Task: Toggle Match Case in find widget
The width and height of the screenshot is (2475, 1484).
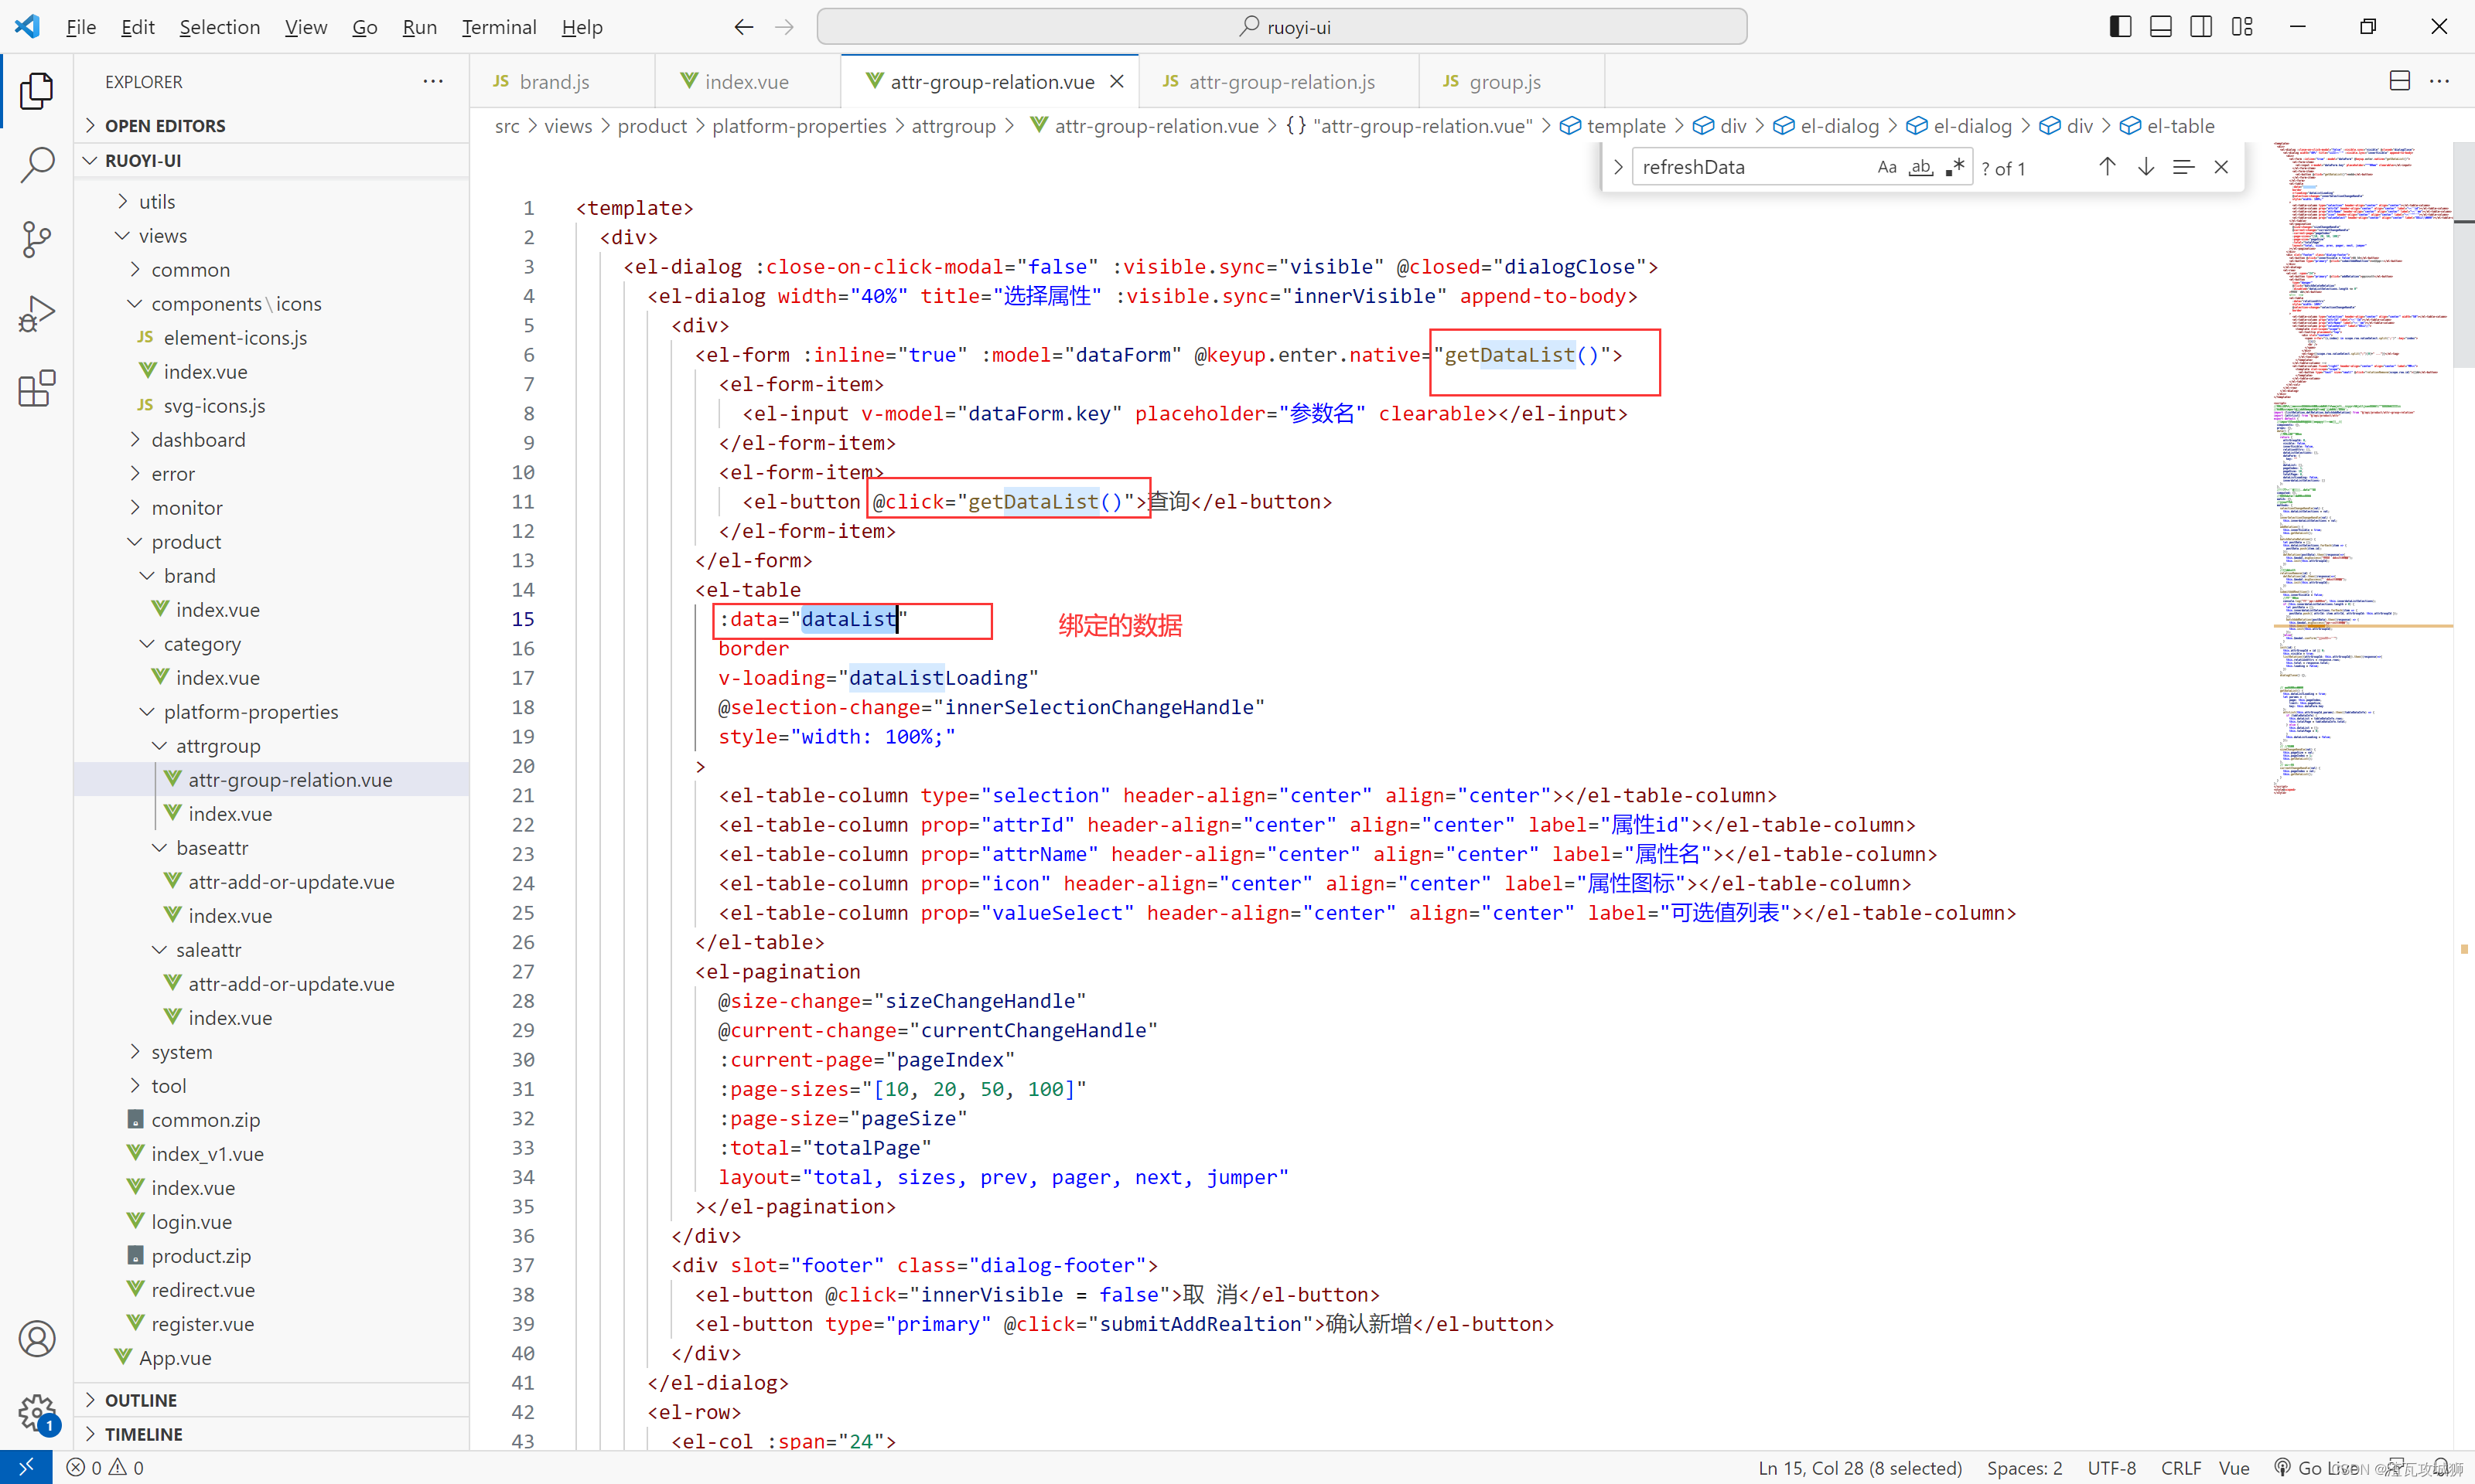Action: pos(1886,167)
